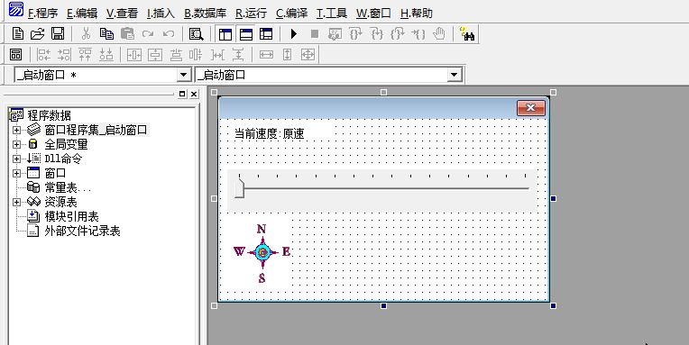The image size is (689, 345).
Task: Toggle the combined panels layout view
Action: pyautogui.click(x=266, y=34)
